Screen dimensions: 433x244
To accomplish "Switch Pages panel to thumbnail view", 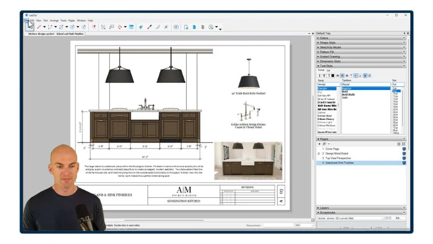I will pyautogui.click(x=403, y=144).
